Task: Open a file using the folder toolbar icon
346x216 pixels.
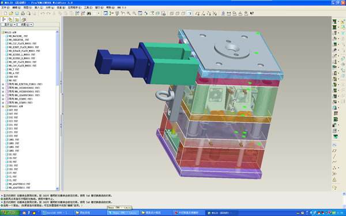Action: pyautogui.click(x=11, y=13)
